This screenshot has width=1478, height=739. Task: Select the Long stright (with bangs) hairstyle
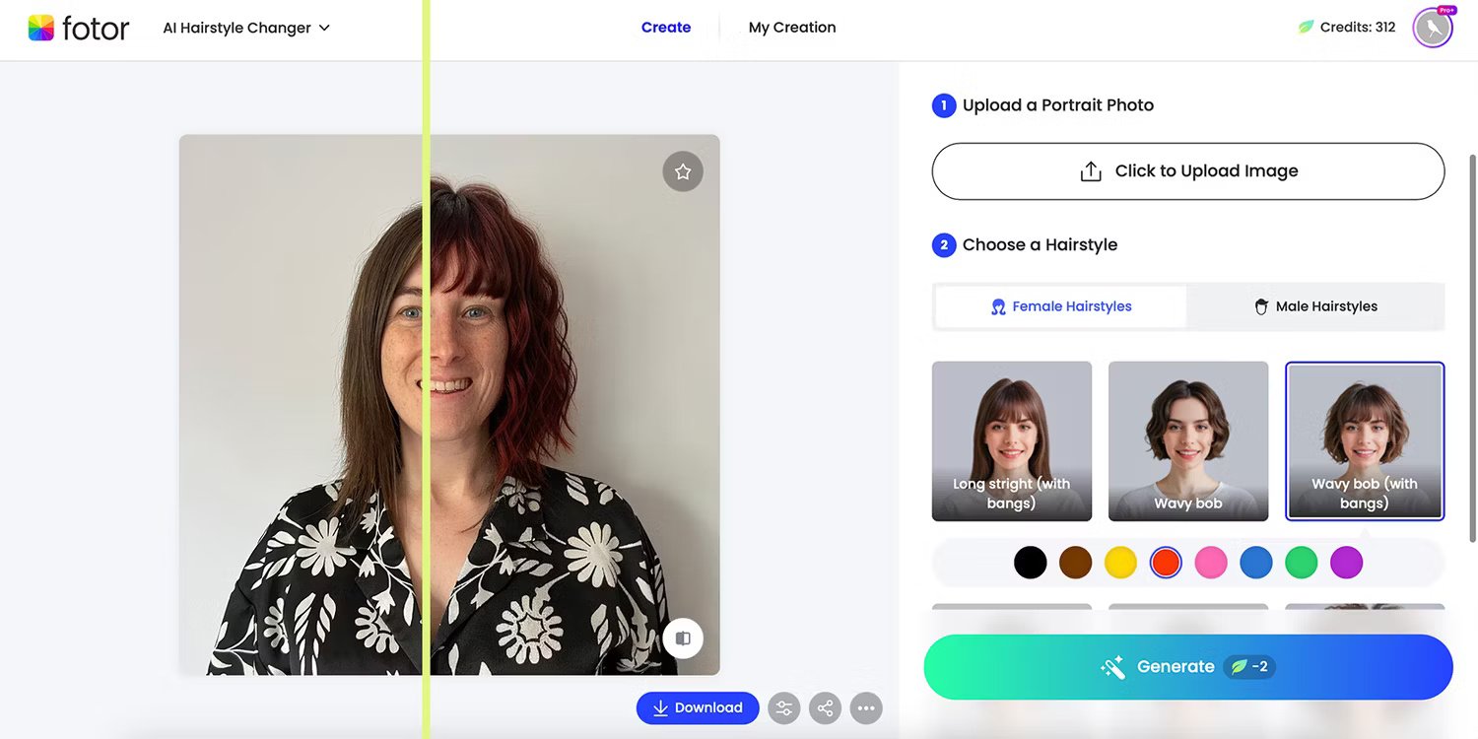click(1012, 440)
